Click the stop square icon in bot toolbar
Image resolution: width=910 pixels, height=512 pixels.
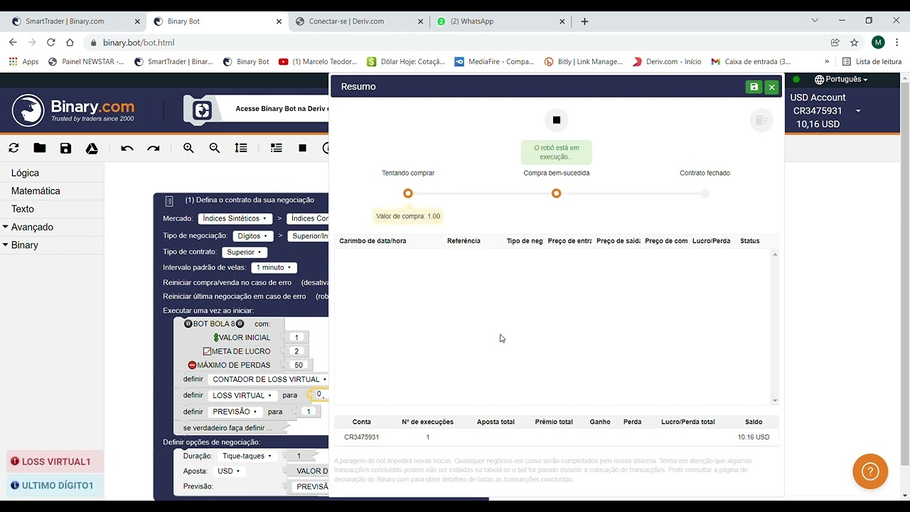click(x=302, y=148)
